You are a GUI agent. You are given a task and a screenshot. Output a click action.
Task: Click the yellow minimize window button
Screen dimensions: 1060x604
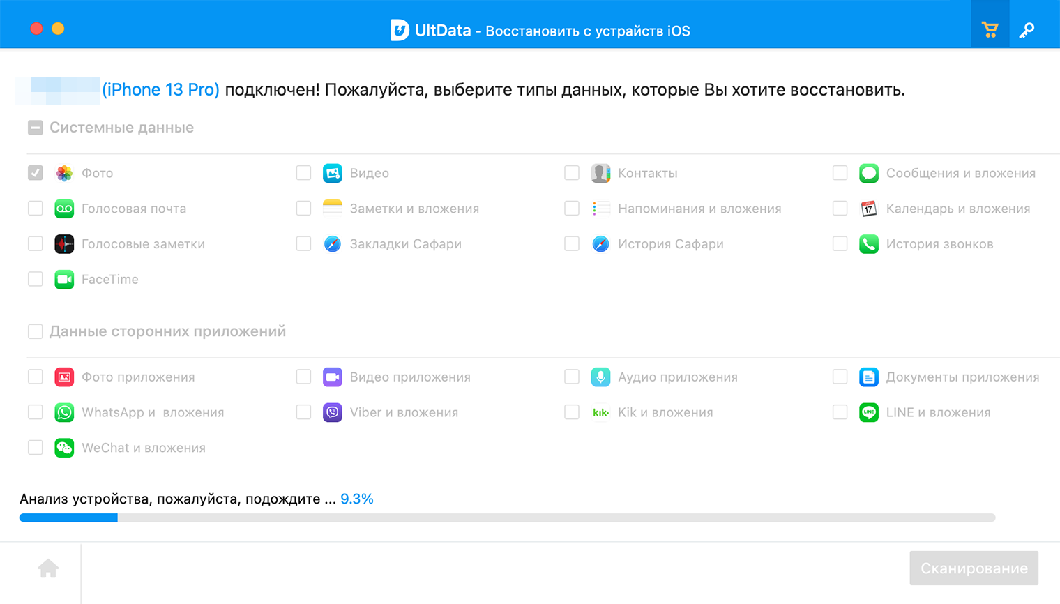(58, 29)
